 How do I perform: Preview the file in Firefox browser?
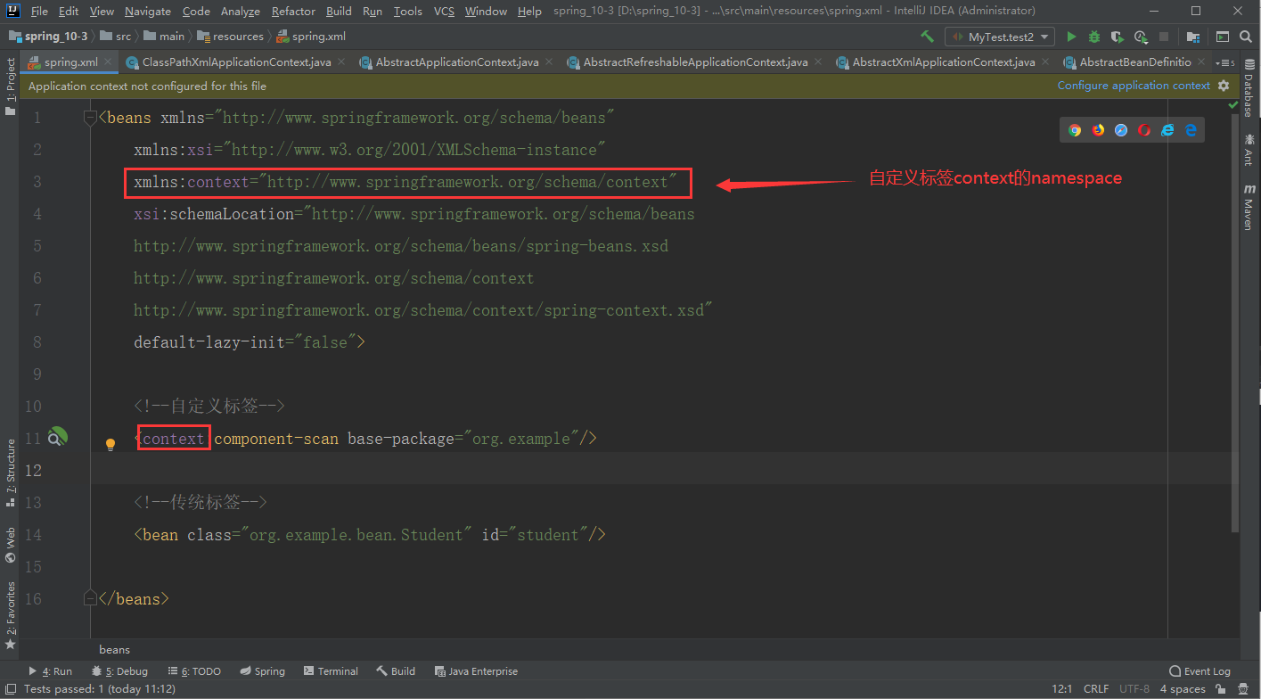pyautogui.click(x=1098, y=130)
